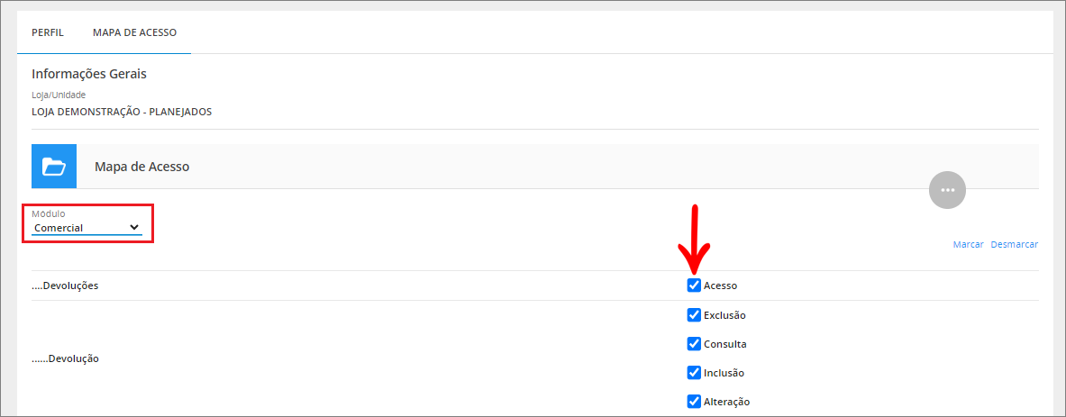Viewport: 1066px width, 417px height.
Task: Select the ....Devoluções row
Action: [x=535, y=286]
